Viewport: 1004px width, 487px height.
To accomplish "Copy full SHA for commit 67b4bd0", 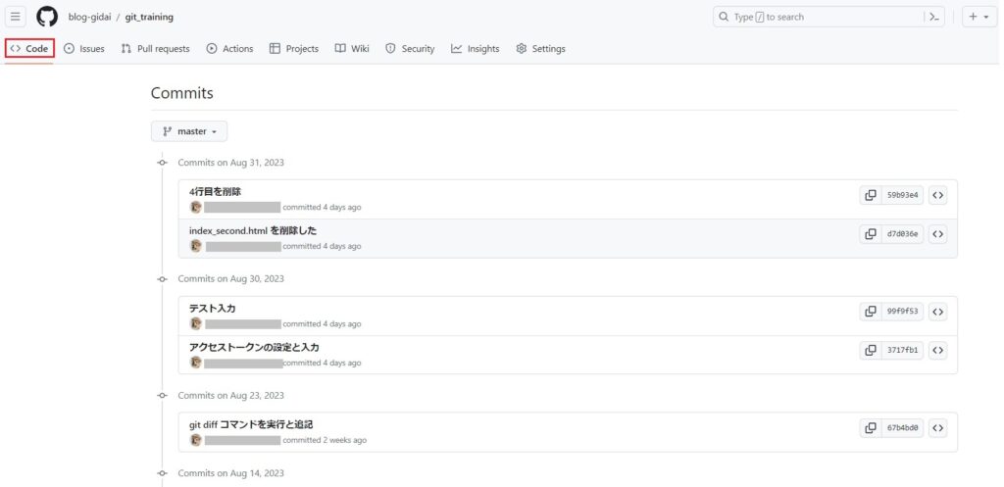I will tap(870, 428).
